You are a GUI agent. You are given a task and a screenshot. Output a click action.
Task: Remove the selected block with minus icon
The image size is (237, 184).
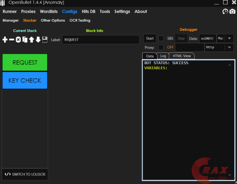tap(11, 40)
